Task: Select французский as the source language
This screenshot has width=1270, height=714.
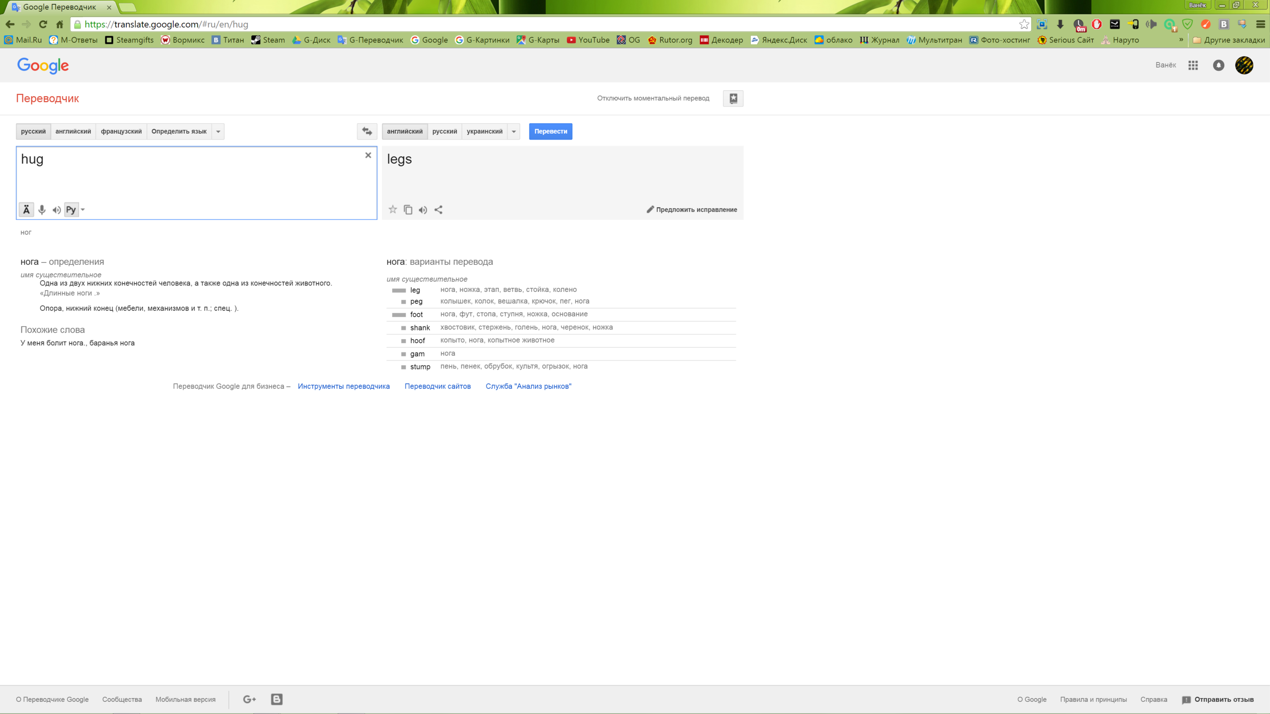Action: tap(121, 131)
